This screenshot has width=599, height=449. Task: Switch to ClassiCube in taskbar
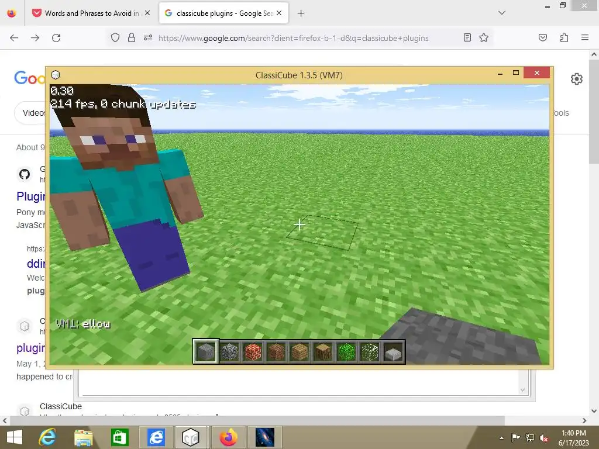click(x=191, y=437)
